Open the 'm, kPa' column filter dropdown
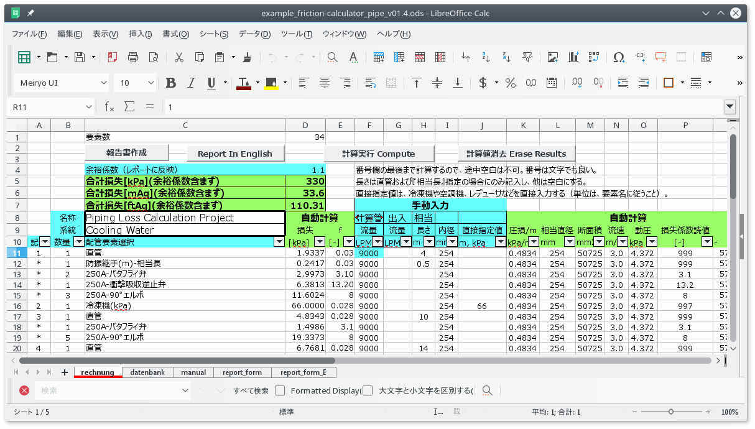This screenshot has width=755, height=429. 501,242
